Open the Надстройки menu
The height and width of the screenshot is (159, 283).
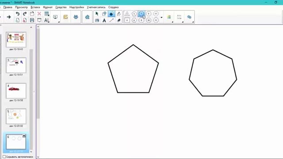point(76,7)
